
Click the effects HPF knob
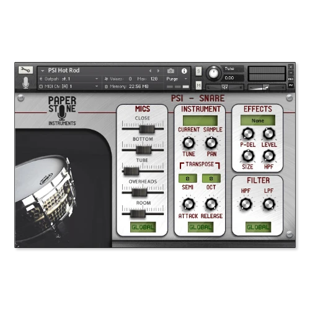268,156
